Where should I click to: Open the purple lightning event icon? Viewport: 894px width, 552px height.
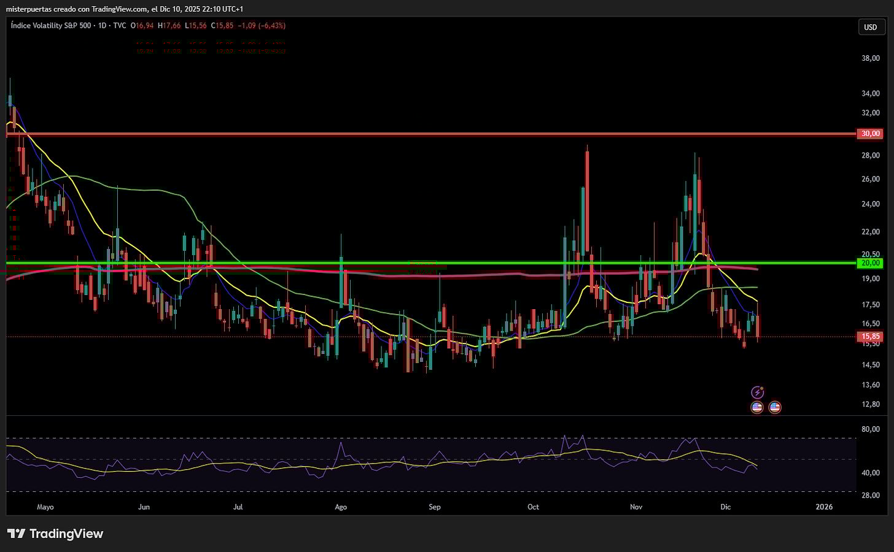(758, 392)
